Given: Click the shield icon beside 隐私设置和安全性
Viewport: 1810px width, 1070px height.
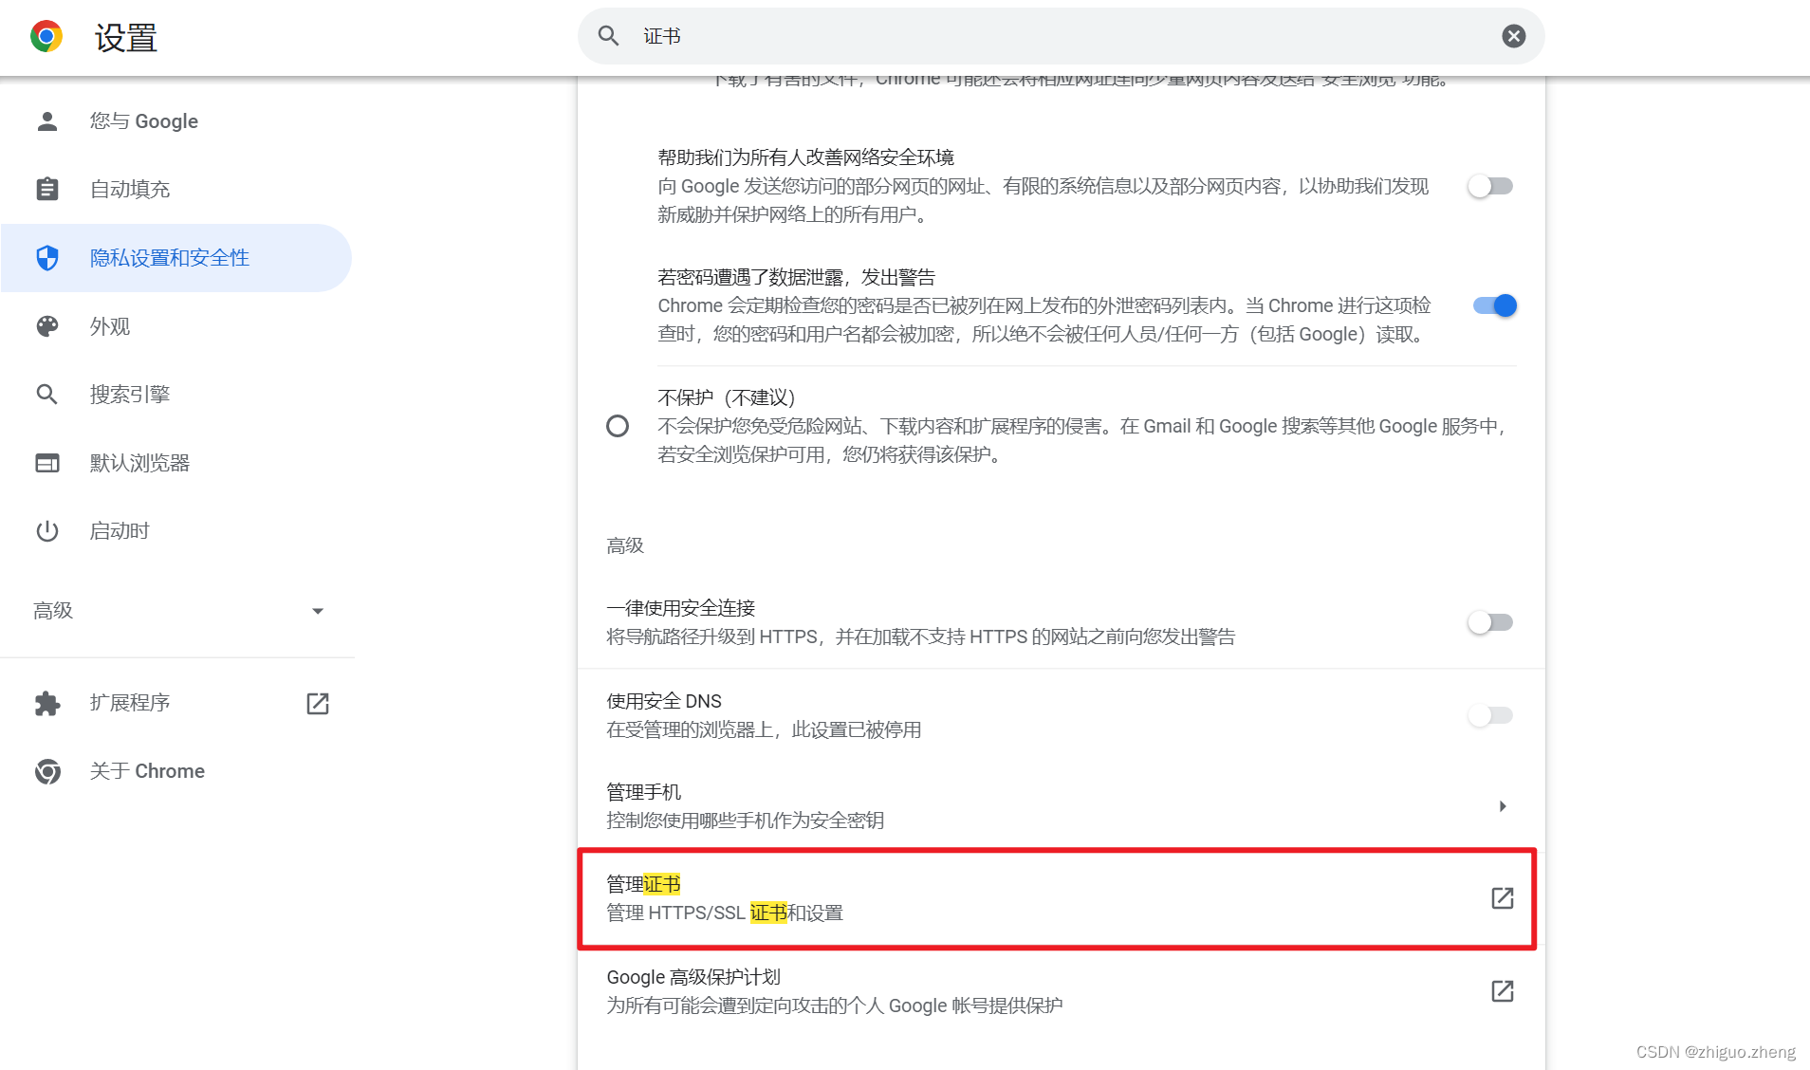Looking at the screenshot, I should pos(47,258).
